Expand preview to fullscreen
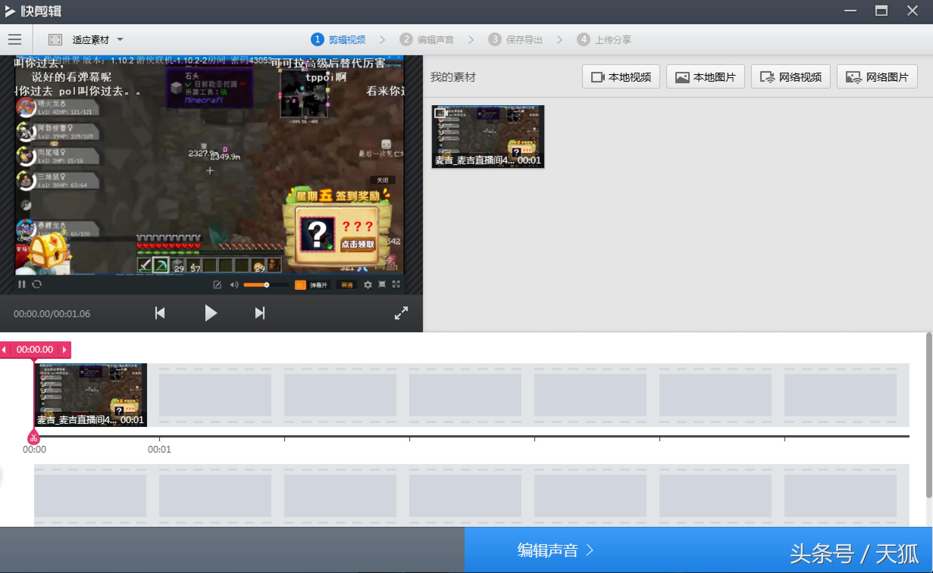The image size is (933, 573). tap(401, 313)
